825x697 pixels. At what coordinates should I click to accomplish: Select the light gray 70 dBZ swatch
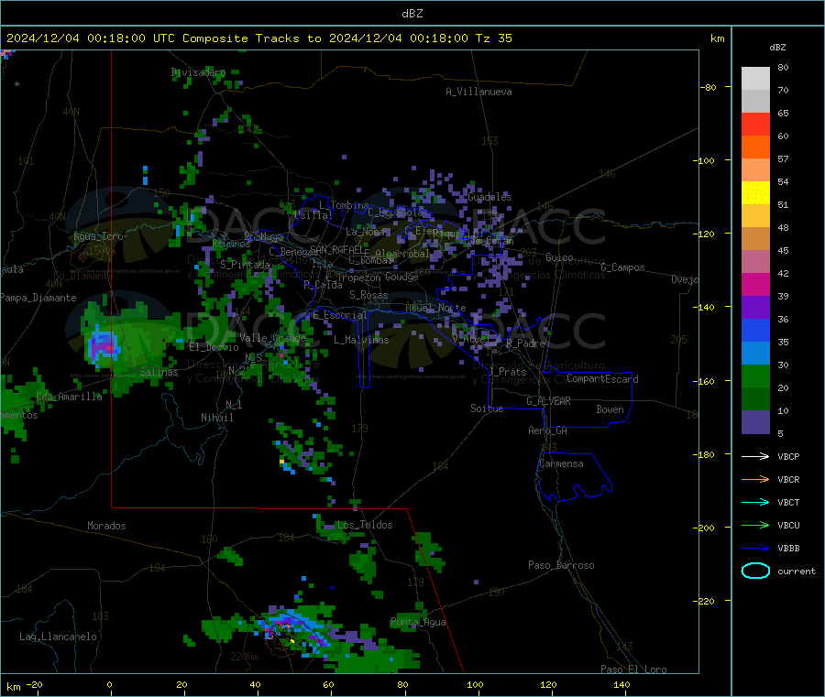(755, 79)
